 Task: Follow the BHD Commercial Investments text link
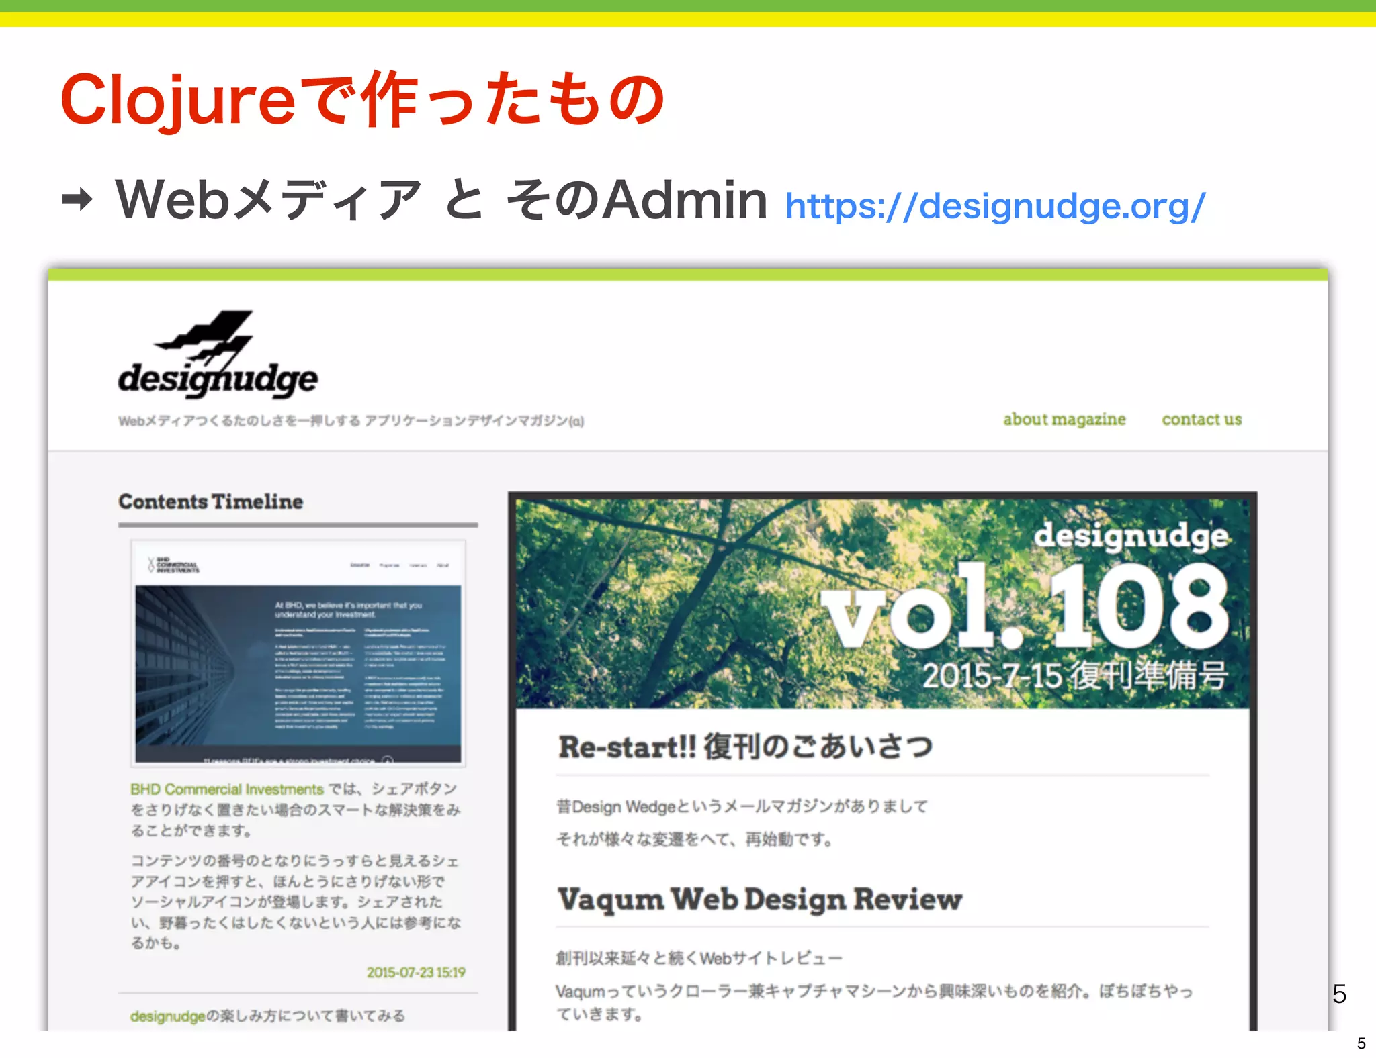pyautogui.click(x=227, y=789)
